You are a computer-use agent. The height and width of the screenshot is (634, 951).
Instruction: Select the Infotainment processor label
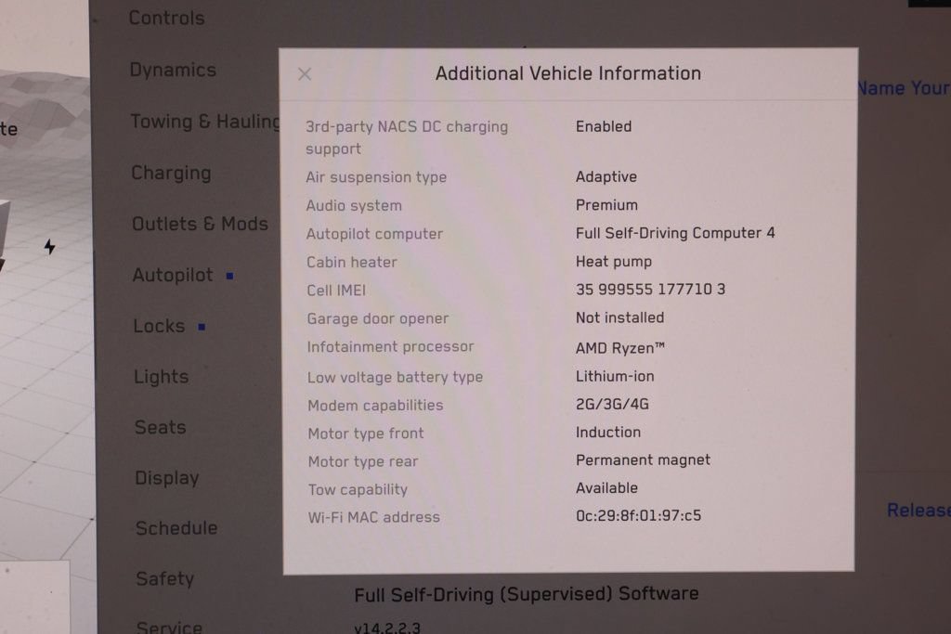point(390,346)
